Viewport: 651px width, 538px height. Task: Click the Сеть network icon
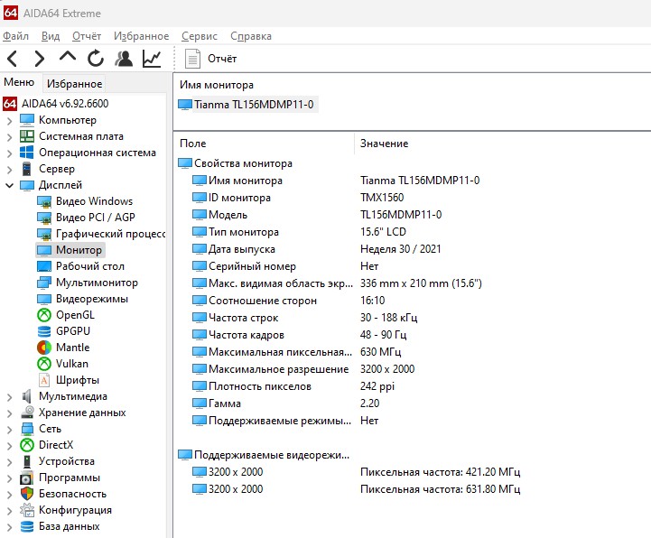tap(27, 429)
